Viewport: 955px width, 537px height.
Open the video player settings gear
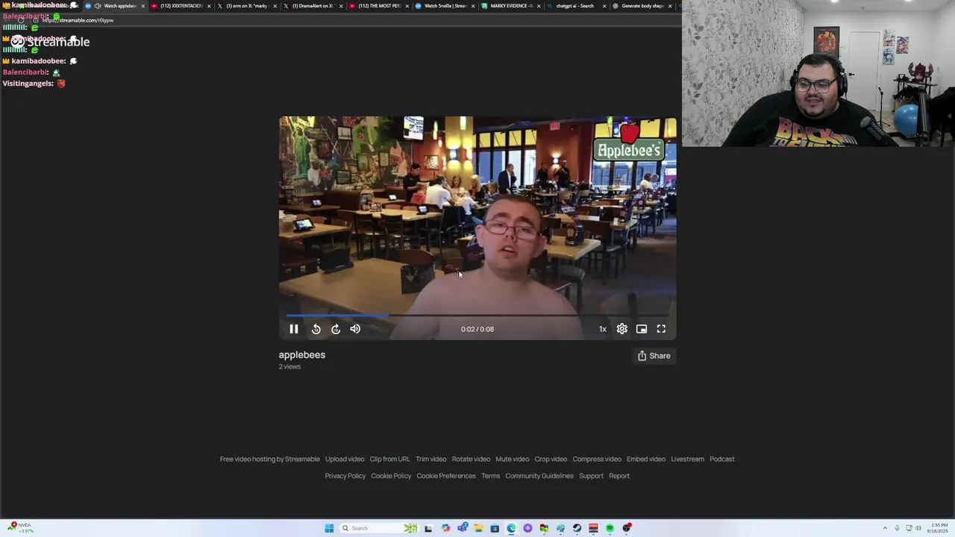click(x=621, y=329)
